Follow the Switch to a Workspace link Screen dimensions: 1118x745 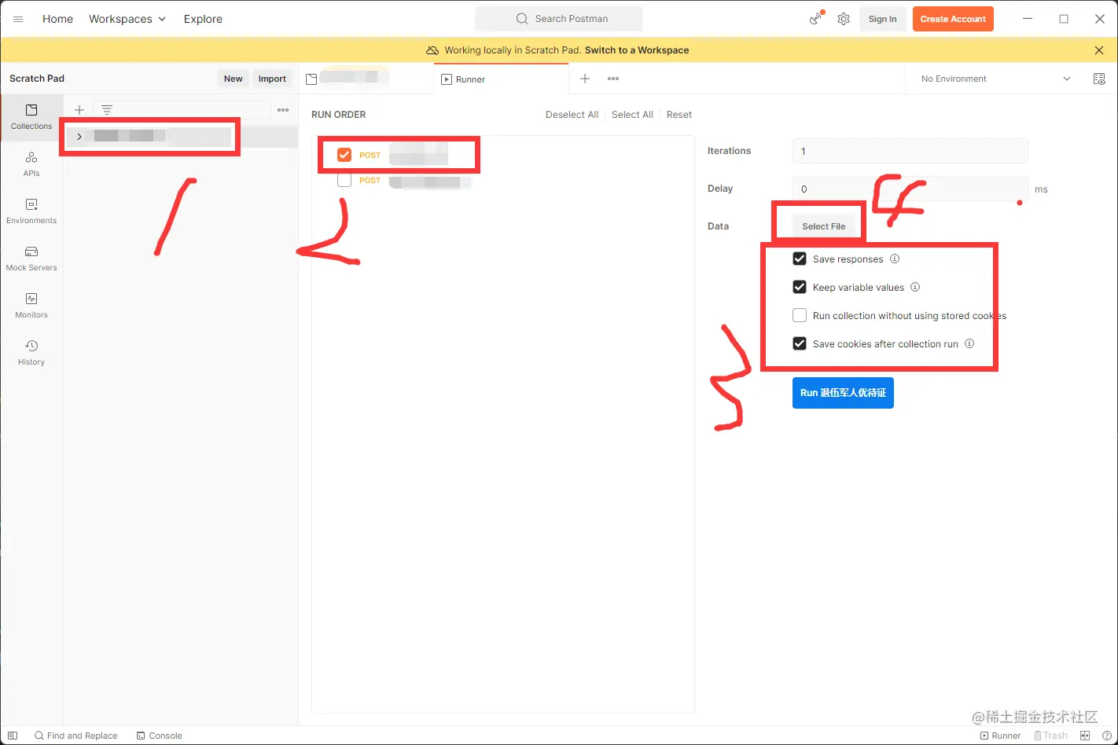(x=637, y=50)
